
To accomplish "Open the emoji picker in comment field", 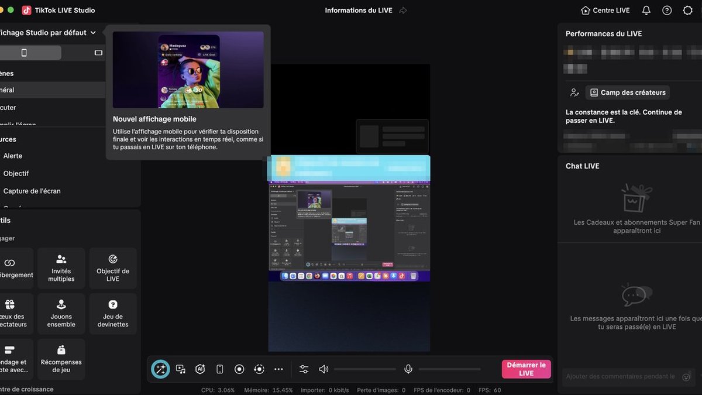I will coord(686,376).
